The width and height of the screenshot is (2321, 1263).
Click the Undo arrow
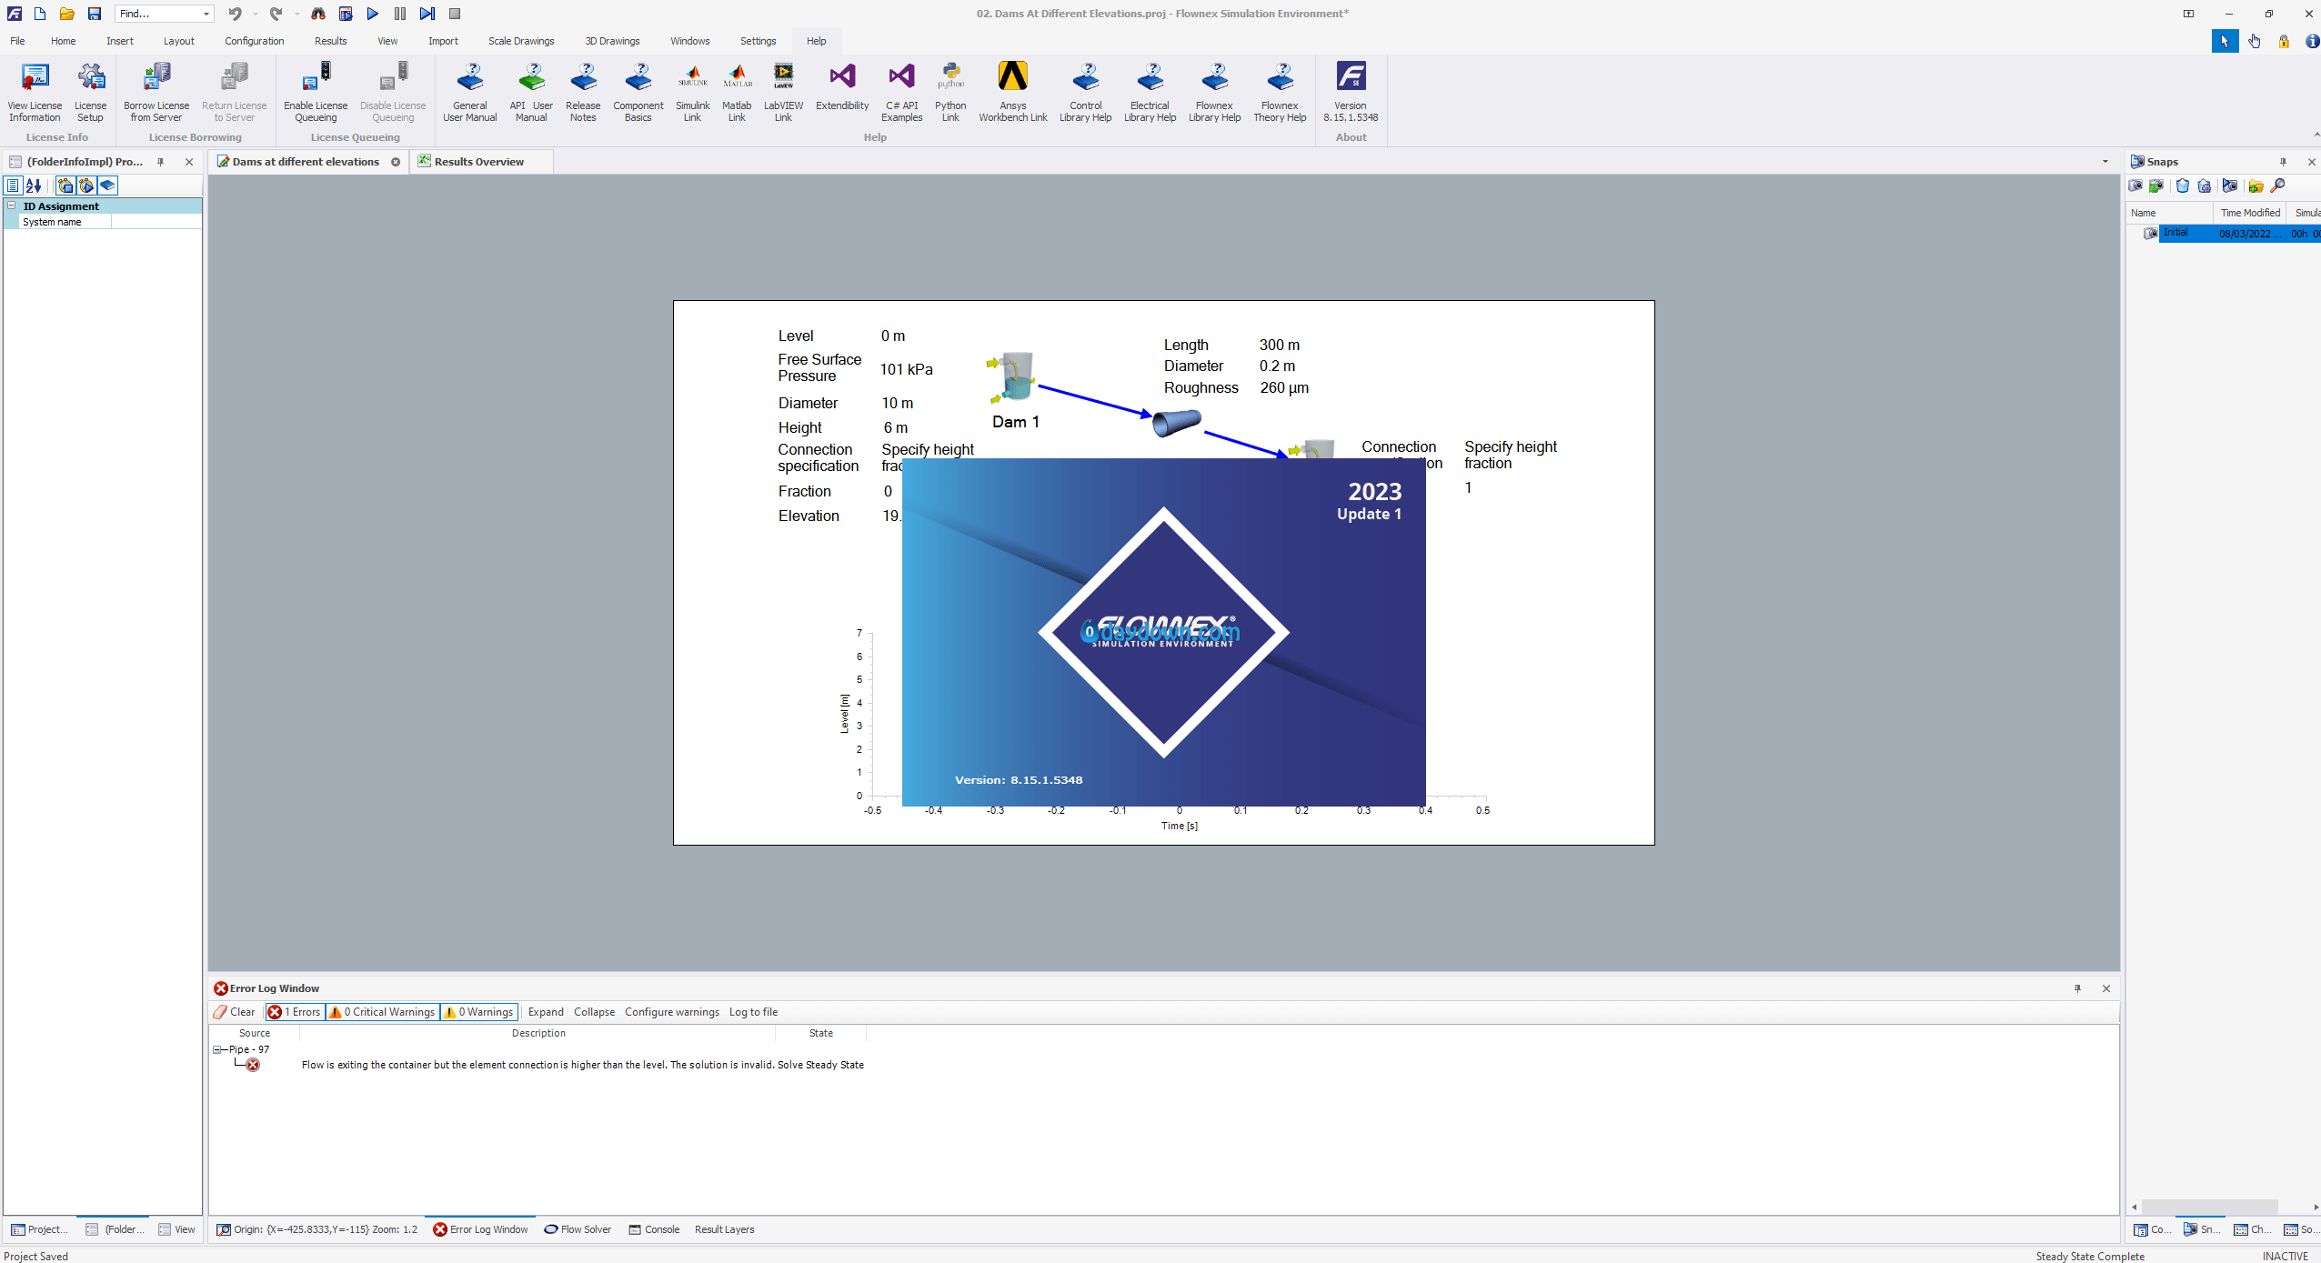point(235,14)
